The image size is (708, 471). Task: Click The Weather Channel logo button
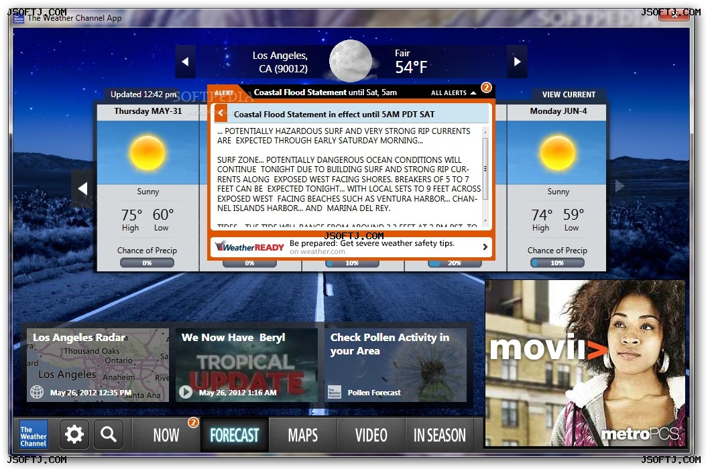[x=34, y=435]
